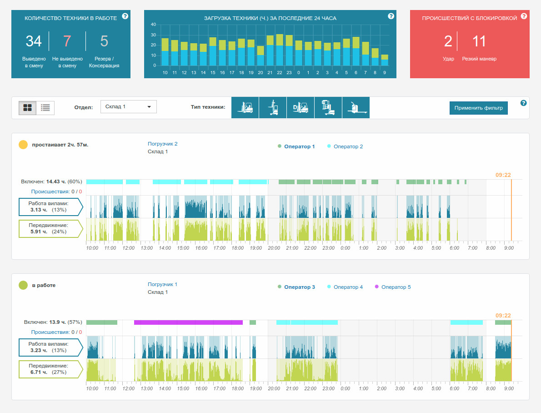Open the Отдел dropdown showing Склад 1
541x413 pixels.
128,107
